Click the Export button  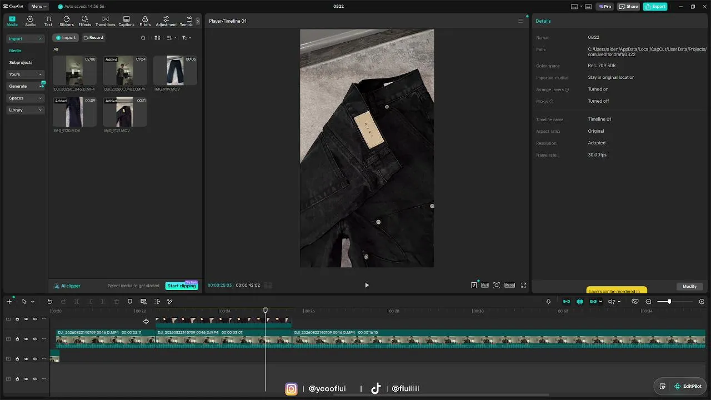(x=655, y=7)
